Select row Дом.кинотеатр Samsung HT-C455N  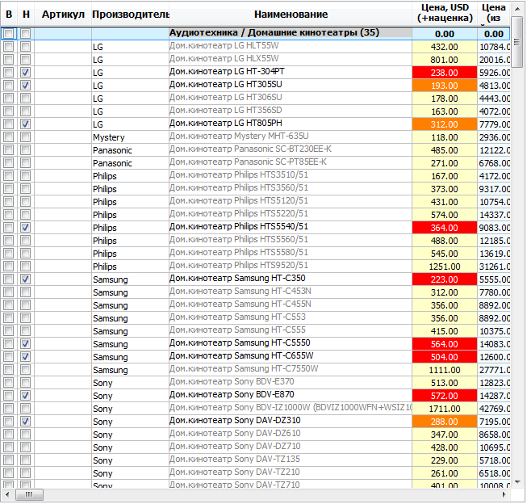(x=256, y=304)
